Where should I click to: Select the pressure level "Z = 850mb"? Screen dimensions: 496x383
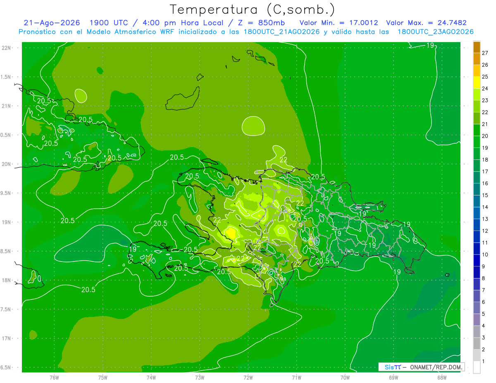pos(260,23)
